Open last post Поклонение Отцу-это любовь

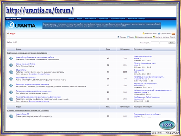click(x=147, y=114)
